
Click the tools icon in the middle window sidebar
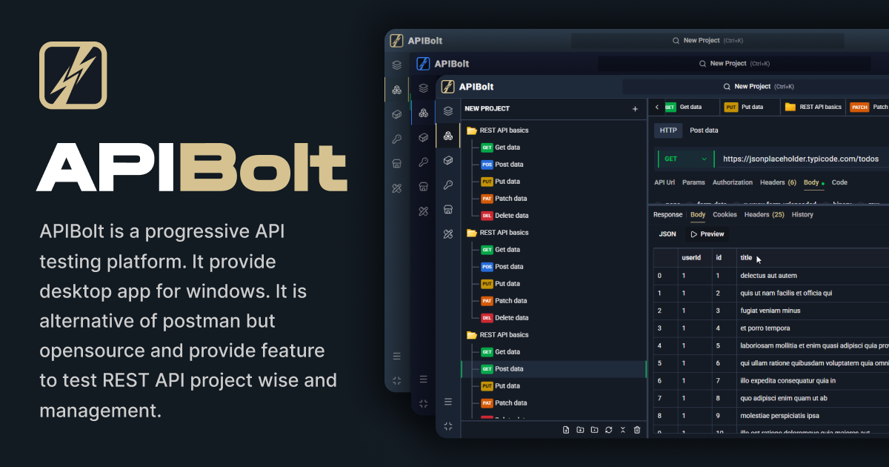pos(423,211)
